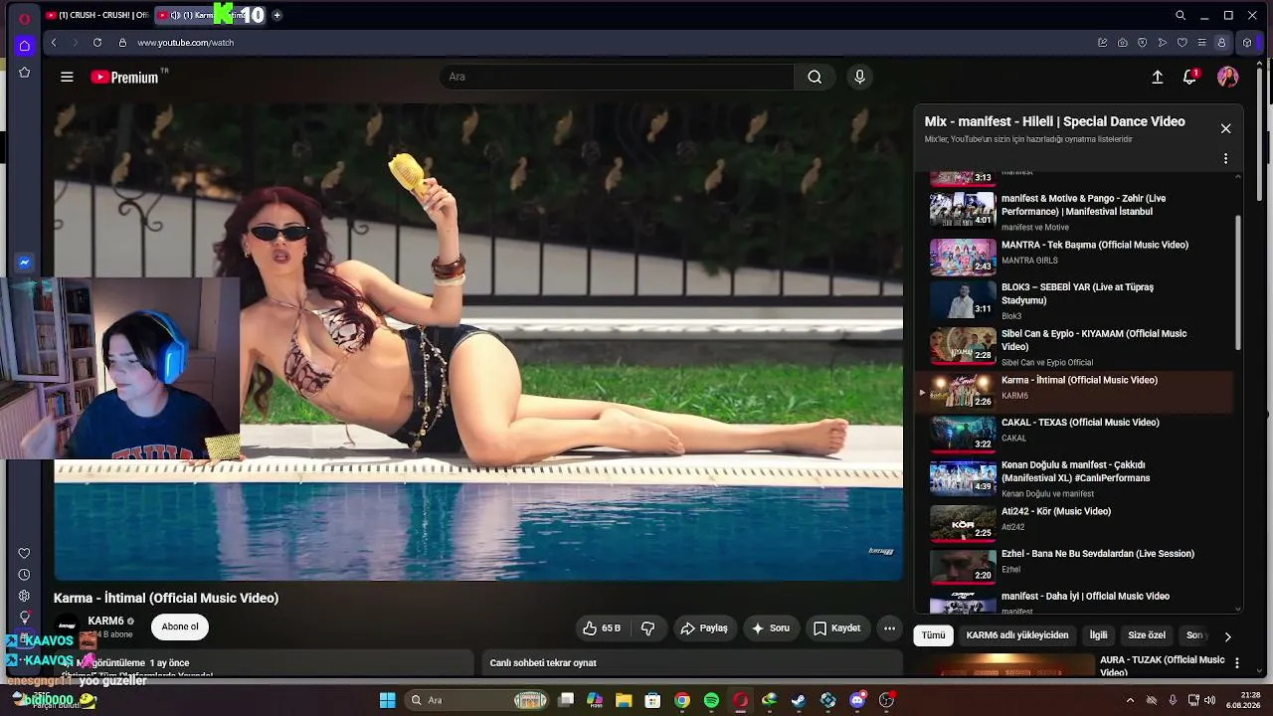Screen dimensions: 1273x716
Task: Open Opera profile icon in toolbar
Action: pyautogui.click(x=1222, y=43)
